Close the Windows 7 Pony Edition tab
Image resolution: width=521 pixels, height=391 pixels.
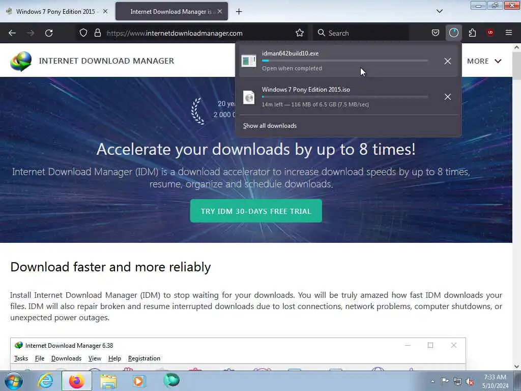point(105,11)
